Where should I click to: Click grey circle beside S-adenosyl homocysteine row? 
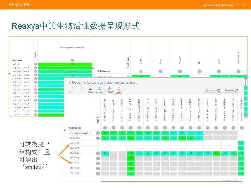pyautogui.click(x=98, y=133)
